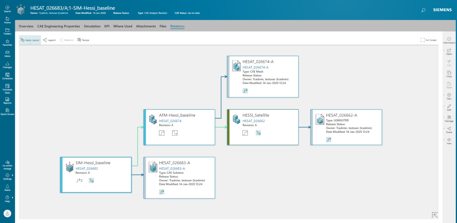Copy the selected object using the right sidebar
Screen dimensions: 457x223
(449, 74)
